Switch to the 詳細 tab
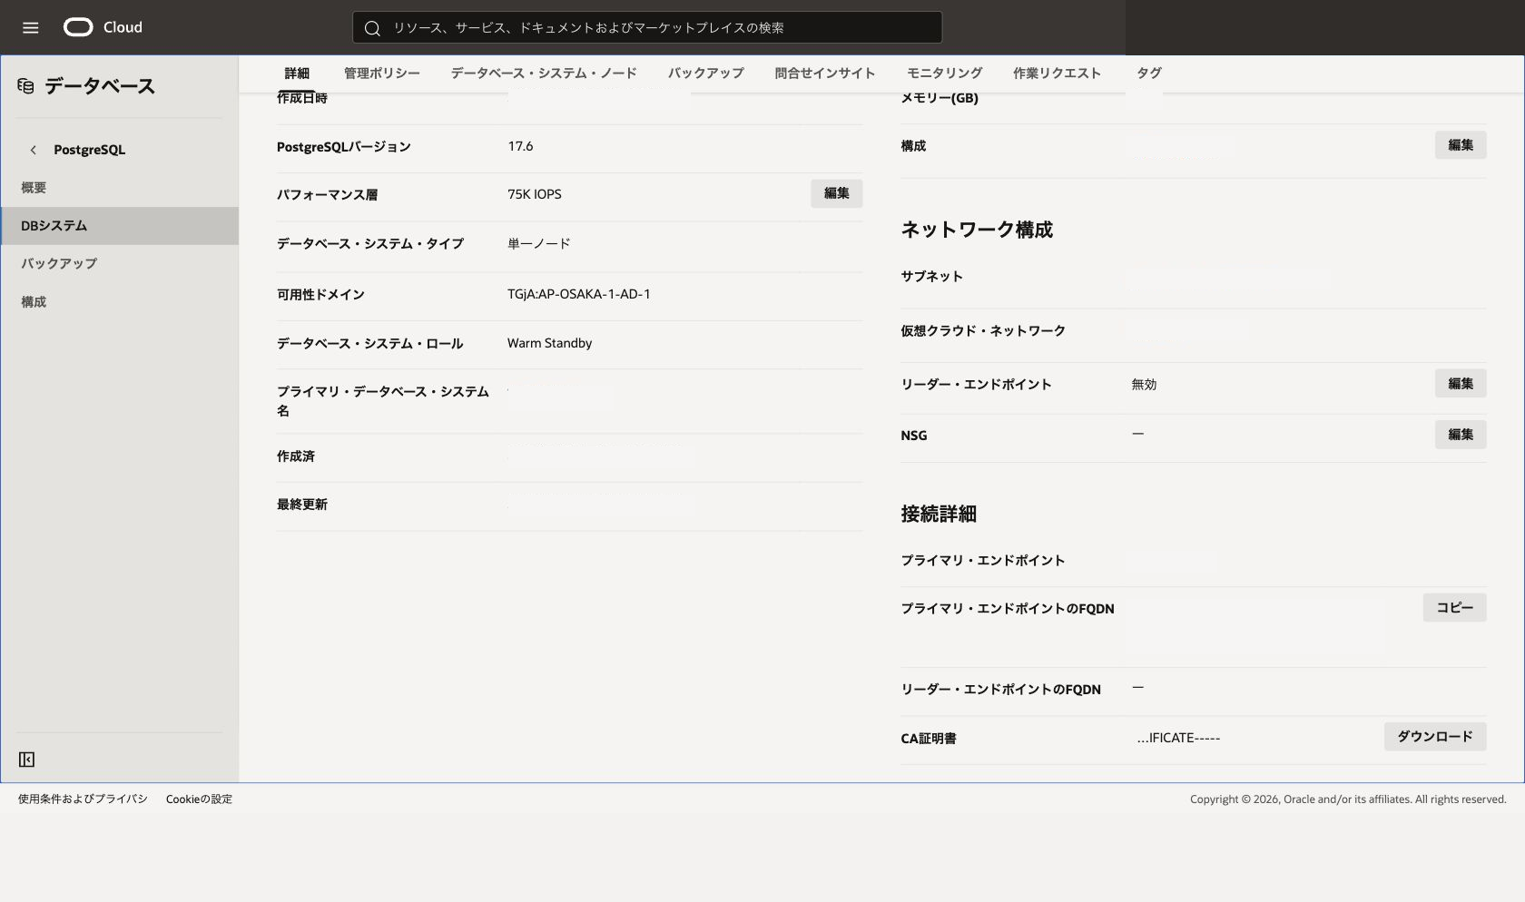This screenshot has height=902, width=1525. (297, 74)
